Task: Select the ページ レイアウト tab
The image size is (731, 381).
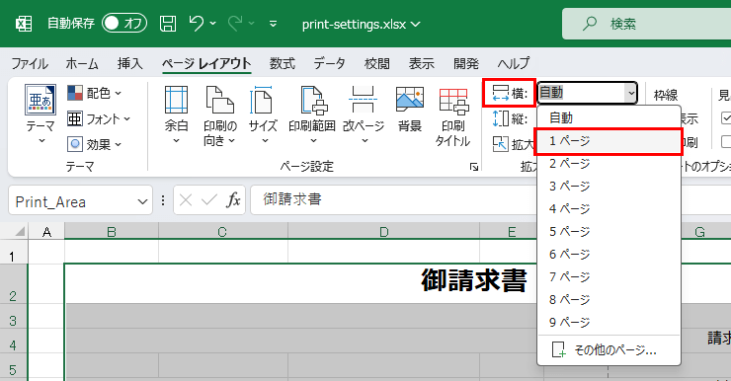Action: [206, 63]
